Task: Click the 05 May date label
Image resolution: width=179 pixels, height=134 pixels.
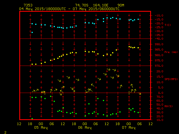Action: (x=41, y=128)
